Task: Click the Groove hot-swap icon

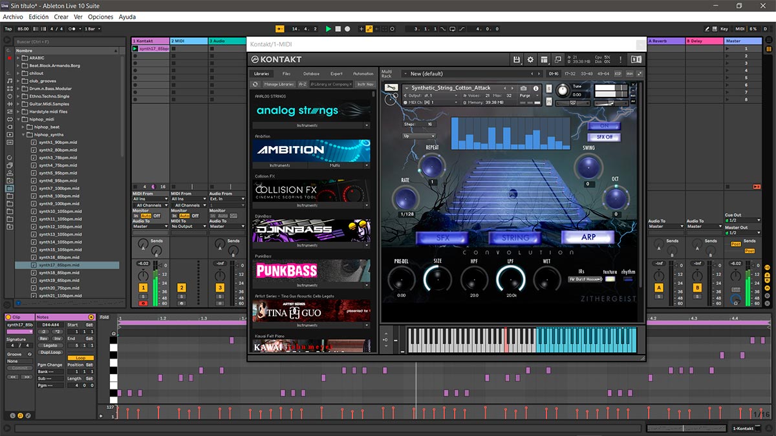Action: (x=30, y=354)
